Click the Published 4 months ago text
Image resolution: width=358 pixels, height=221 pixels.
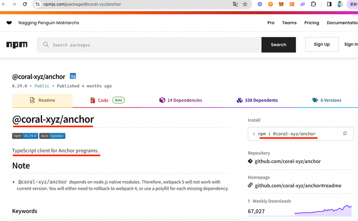(84, 86)
